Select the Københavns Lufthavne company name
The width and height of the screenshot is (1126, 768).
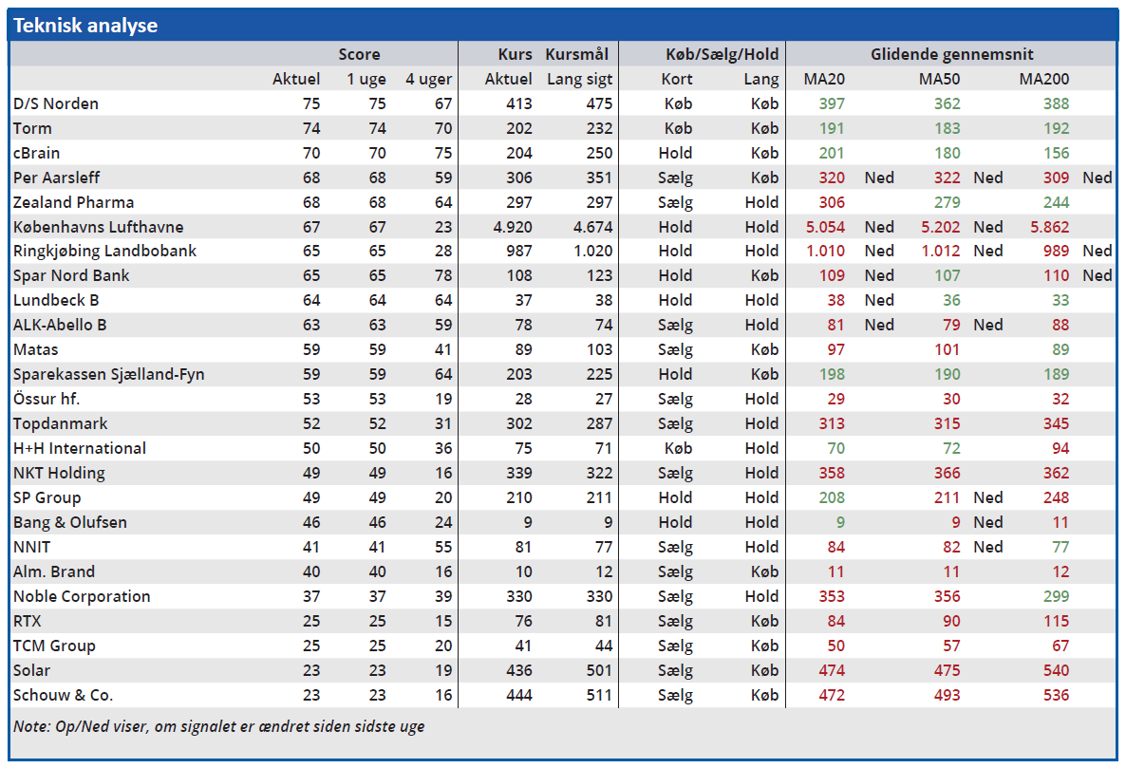coord(99,227)
